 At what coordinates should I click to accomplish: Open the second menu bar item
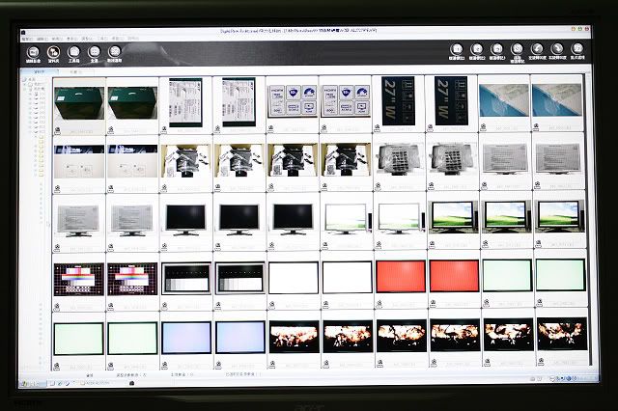click(42, 39)
